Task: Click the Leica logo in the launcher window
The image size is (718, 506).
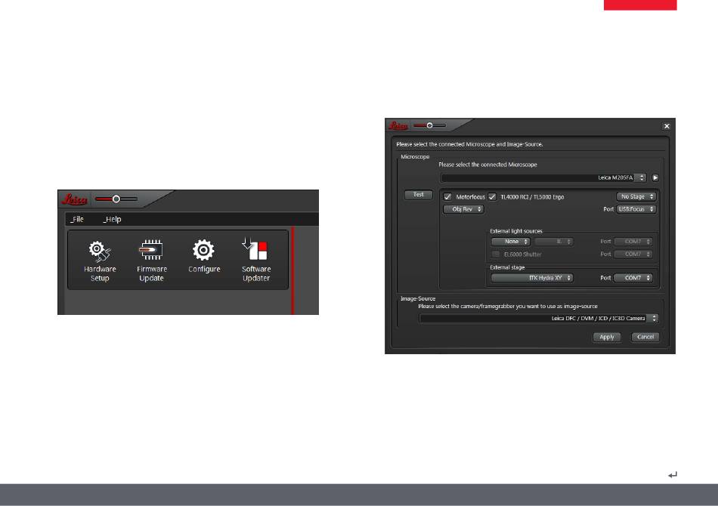Action: (x=76, y=199)
